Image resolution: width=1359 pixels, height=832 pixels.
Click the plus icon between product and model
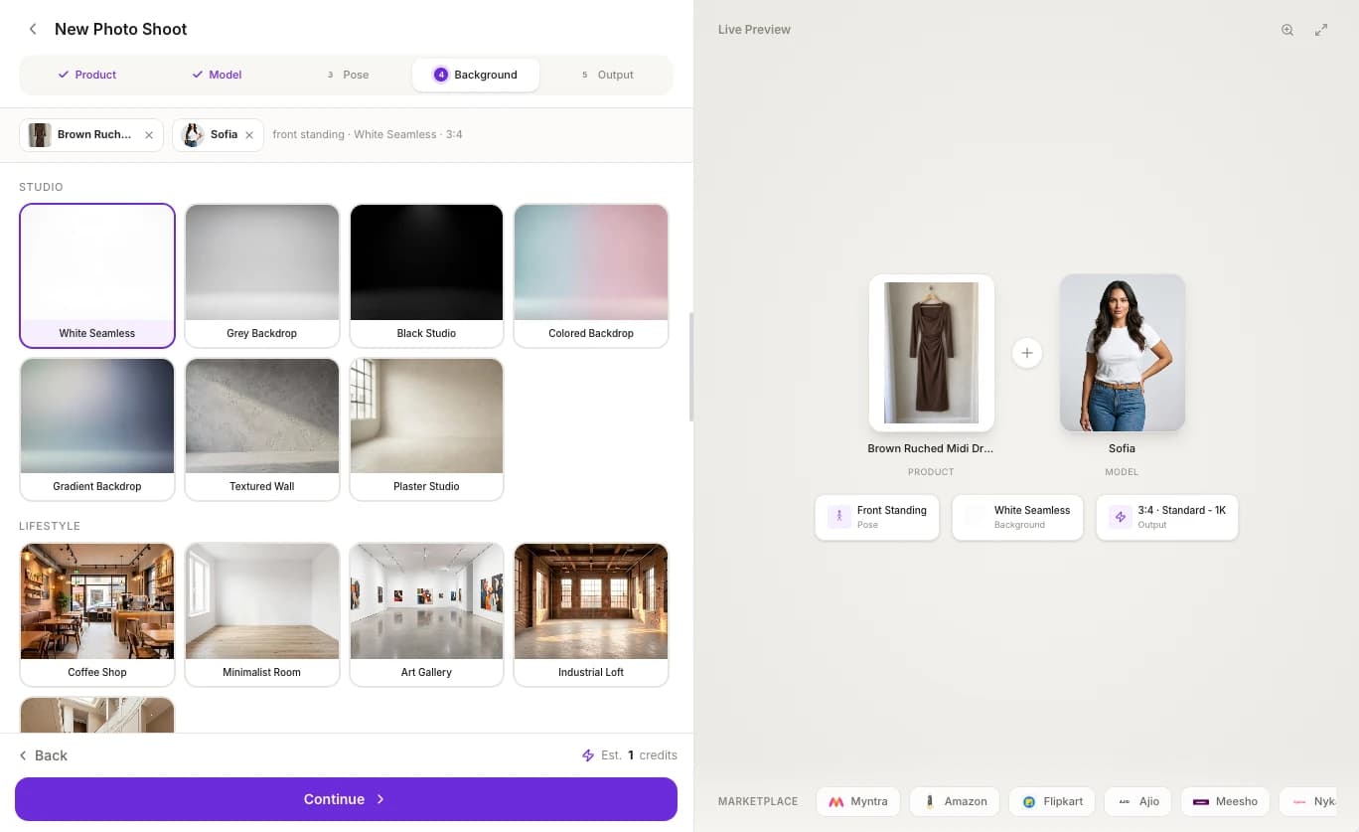(x=1027, y=353)
